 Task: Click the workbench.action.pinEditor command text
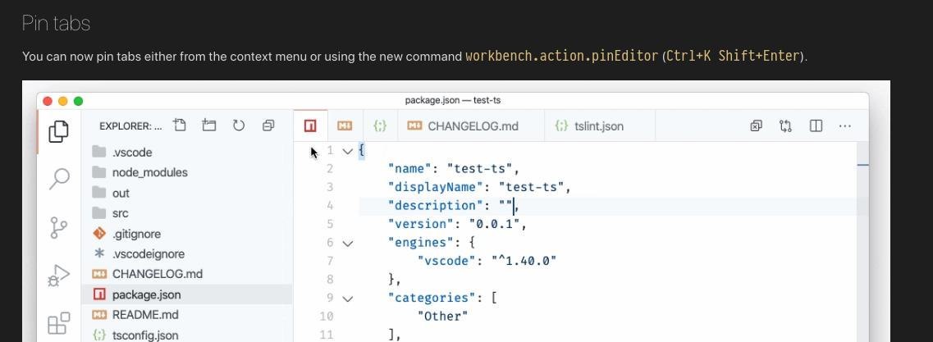[562, 56]
